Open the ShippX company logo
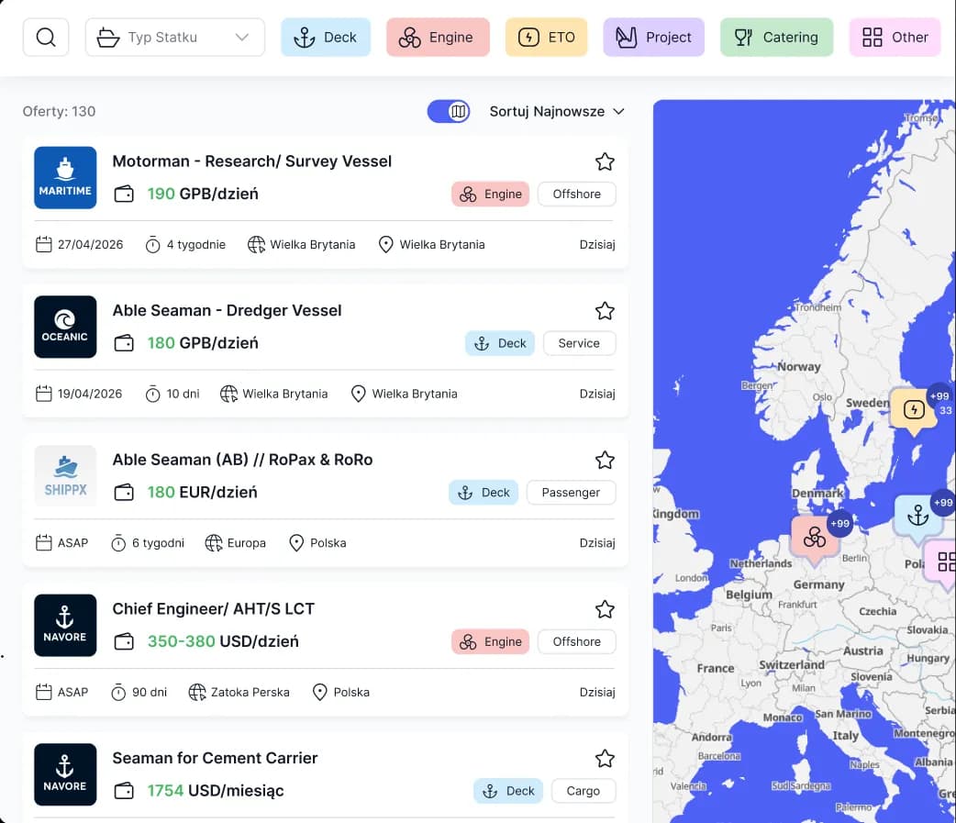 (65, 476)
